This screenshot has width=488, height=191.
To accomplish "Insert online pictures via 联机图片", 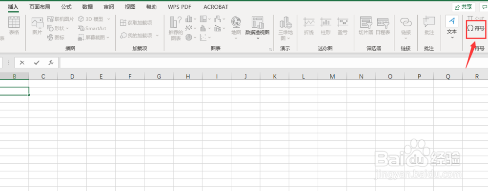I will click(x=61, y=19).
